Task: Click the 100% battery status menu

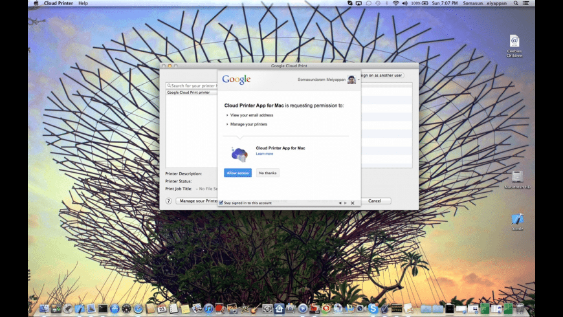Action: (420, 3)
